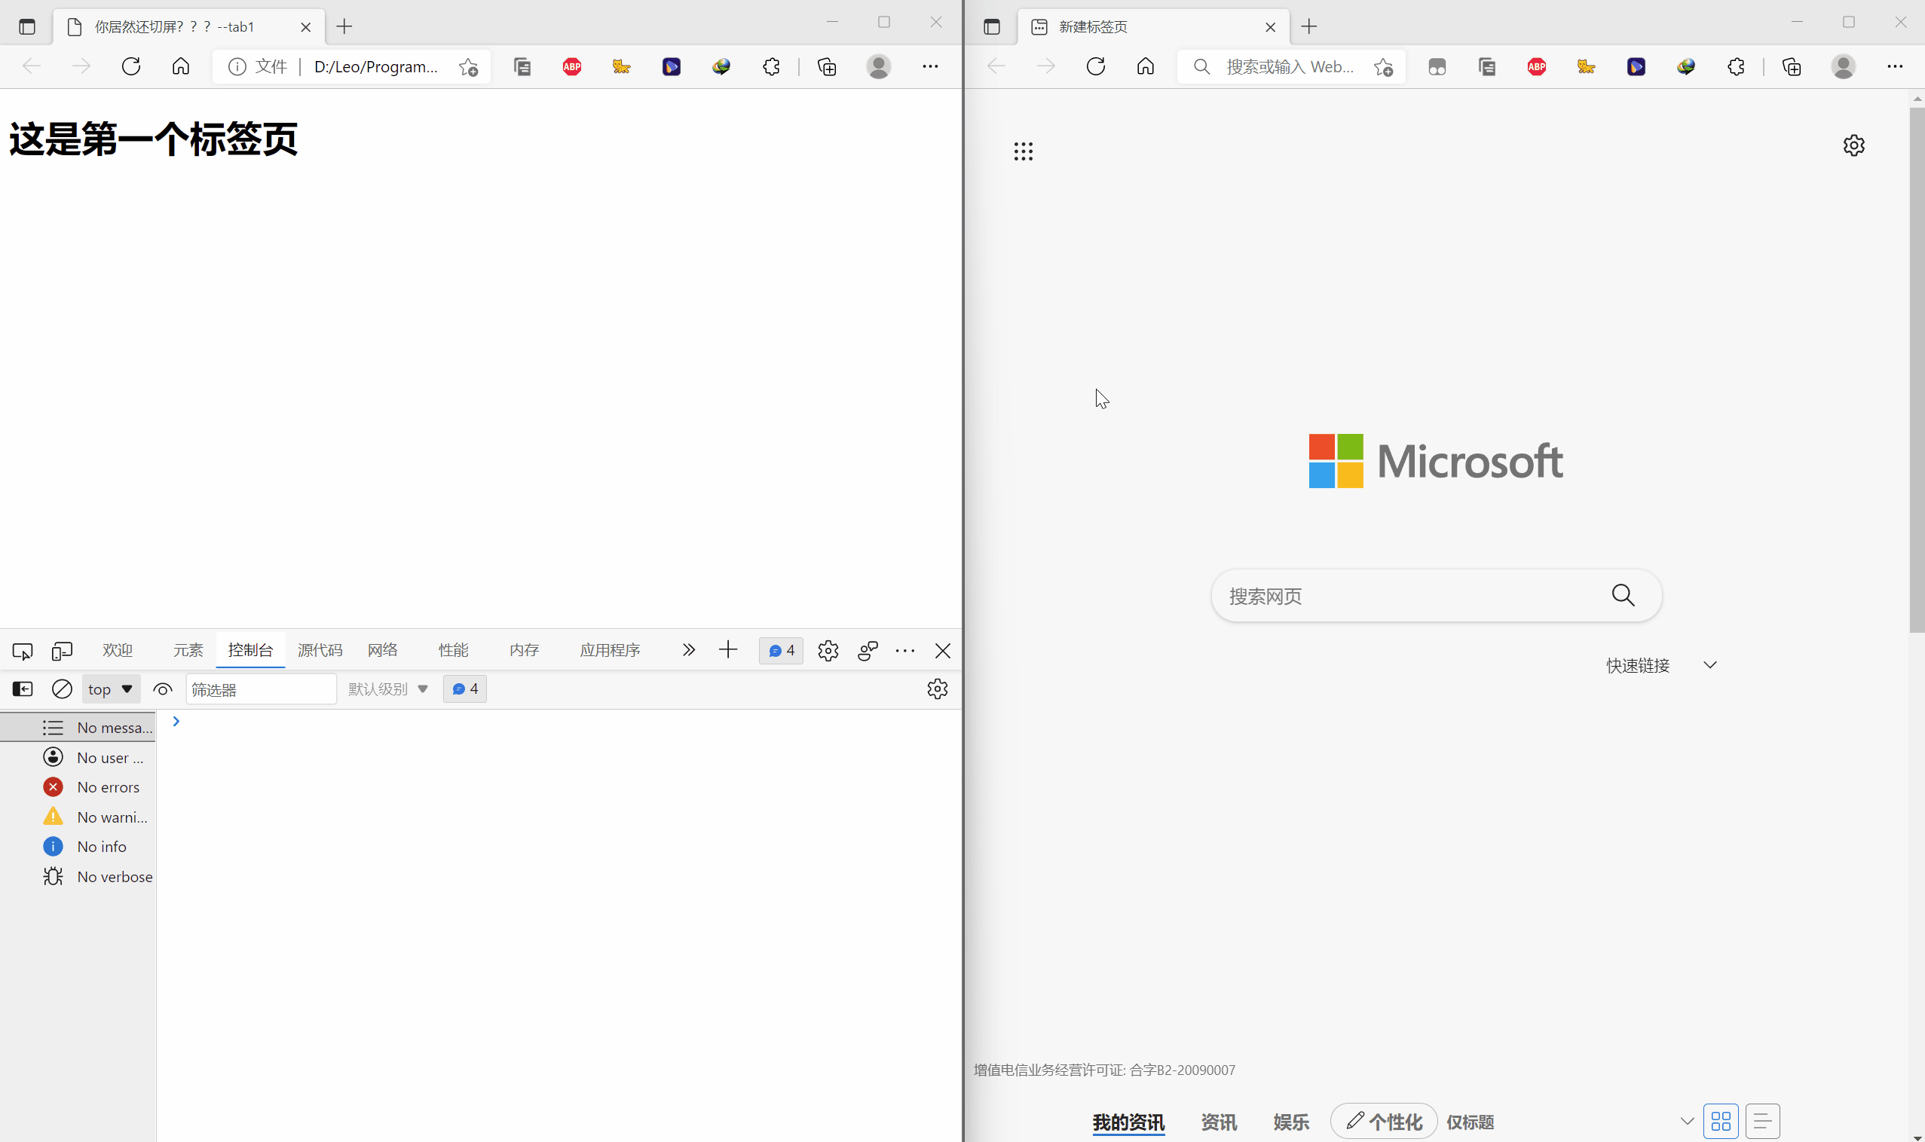1925x1142 pixels.
Task: Toggle the live expression eye icon
Action: tap(163, 689)
